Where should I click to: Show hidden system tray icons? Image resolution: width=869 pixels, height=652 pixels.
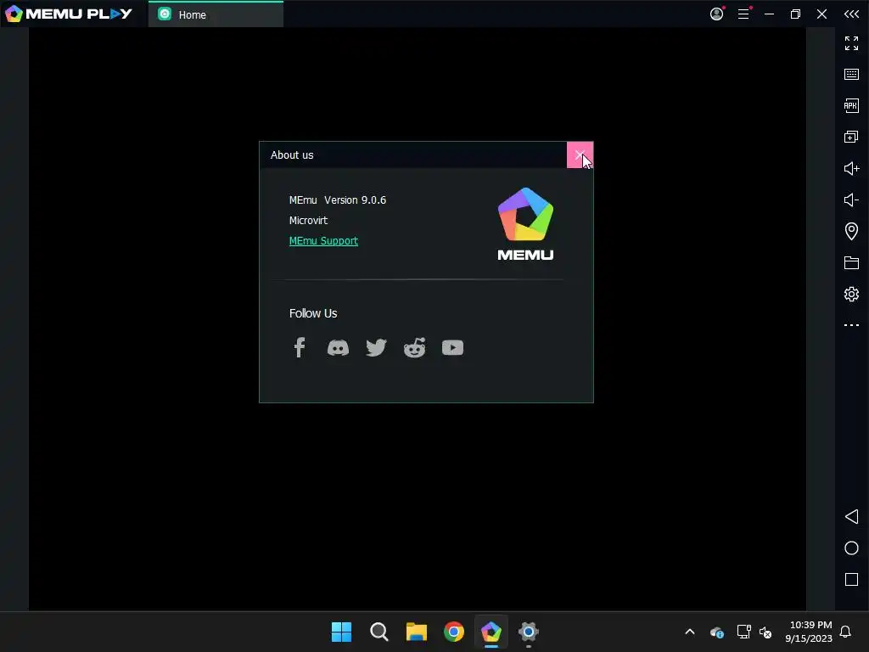point(690,632)
